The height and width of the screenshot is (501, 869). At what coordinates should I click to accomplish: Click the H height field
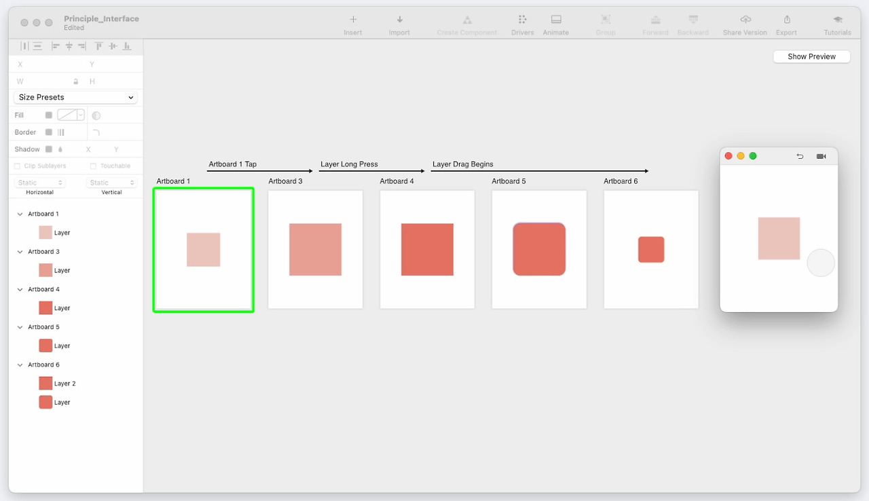click(114, 81)
